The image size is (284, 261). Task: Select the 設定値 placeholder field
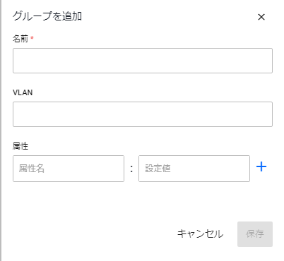click(x=194, y=169)
